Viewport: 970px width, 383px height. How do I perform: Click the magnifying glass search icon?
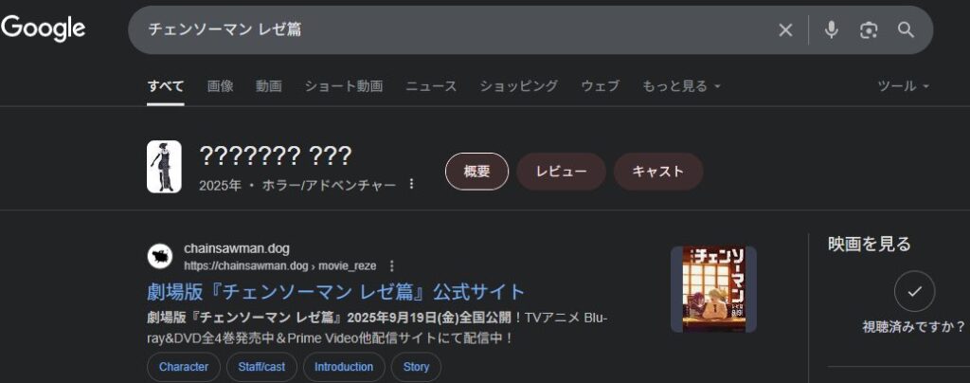(906, 30)
